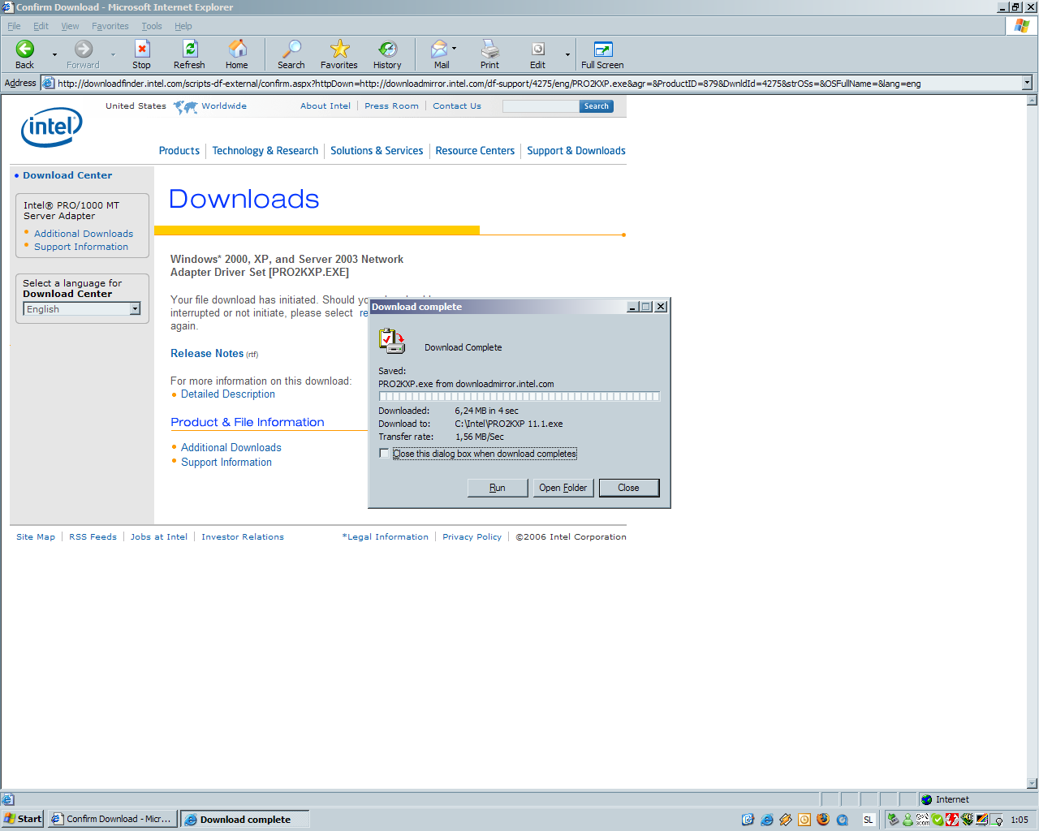Click the Open Folder button

pos(563,488)
